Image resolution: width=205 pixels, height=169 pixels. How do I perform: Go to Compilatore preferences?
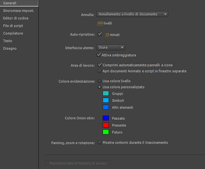click(x=13, y=33)
